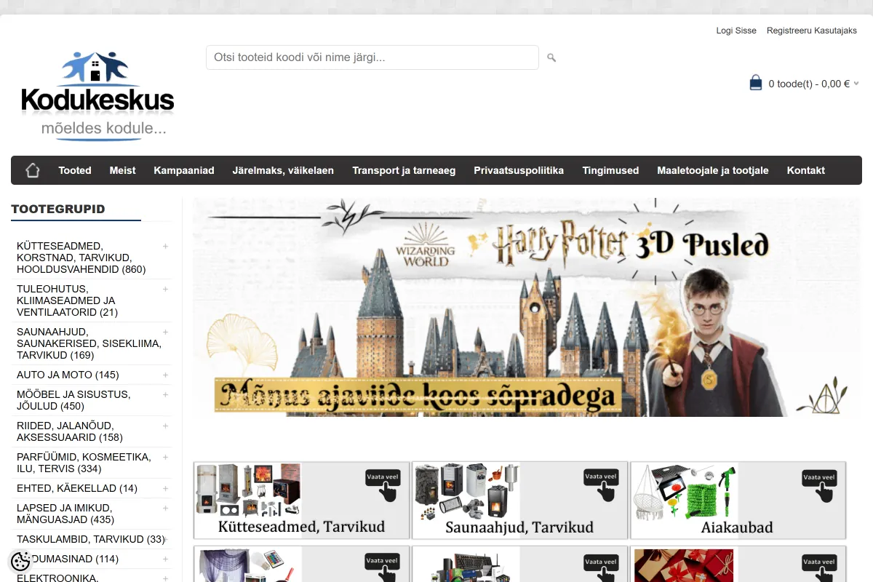Expand KÜTTESEADMED category plus sign
This screenshot has width=873, height=582.
tap(165, 246)
